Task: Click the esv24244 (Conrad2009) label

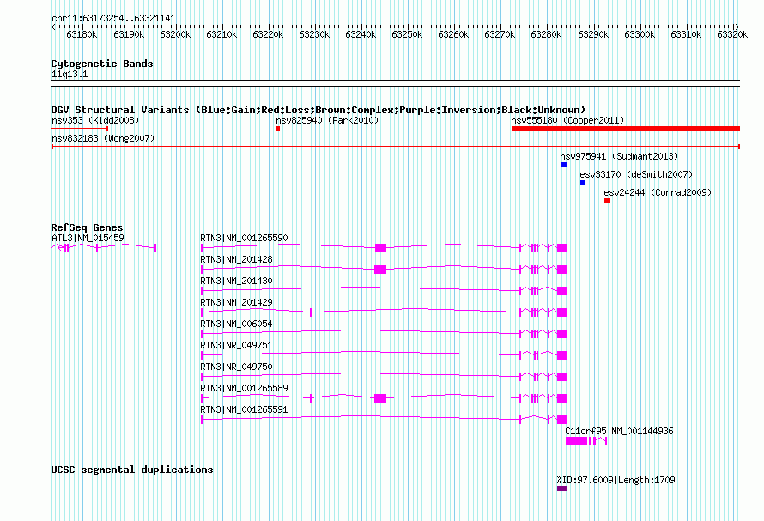Action: point(658,192)
